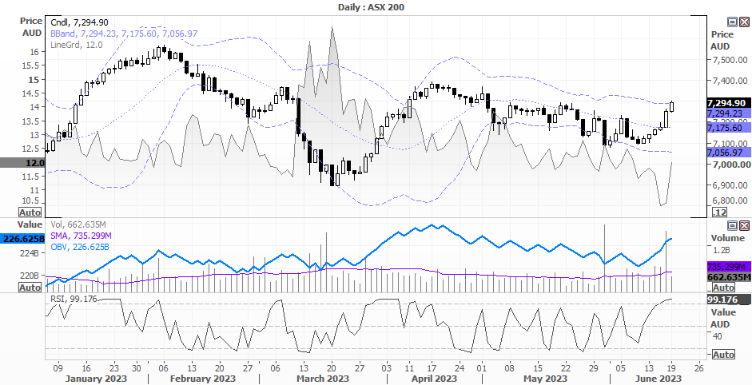The width and height of the screenshot is (752, 385).
Task: Select the OBV 226.625B legend entry
Action: (79, 247)
